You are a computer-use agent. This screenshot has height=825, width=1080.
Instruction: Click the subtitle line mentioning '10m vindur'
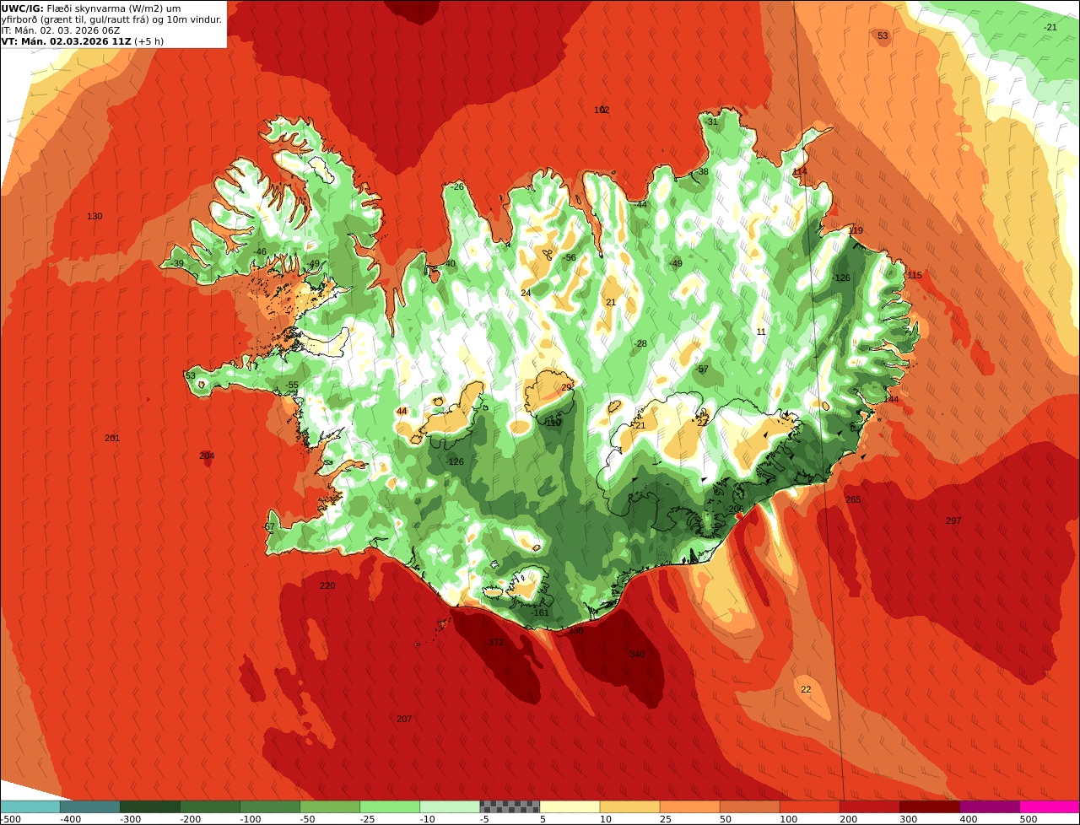tap(111, 19)
